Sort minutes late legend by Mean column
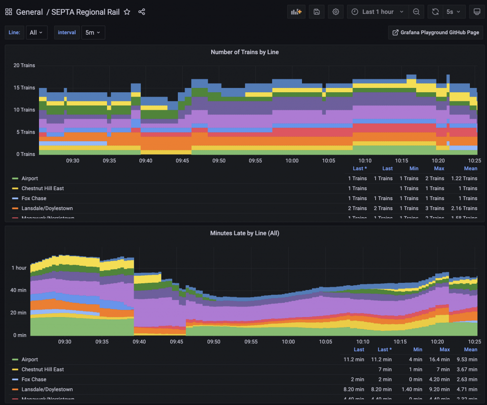Screen dimensions: 487x405 coord(470,349)
